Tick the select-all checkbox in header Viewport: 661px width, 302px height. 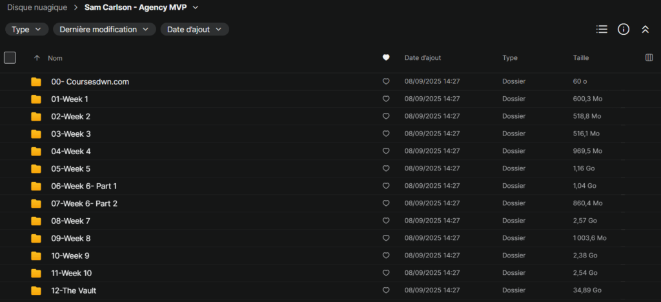pos(10,58)
